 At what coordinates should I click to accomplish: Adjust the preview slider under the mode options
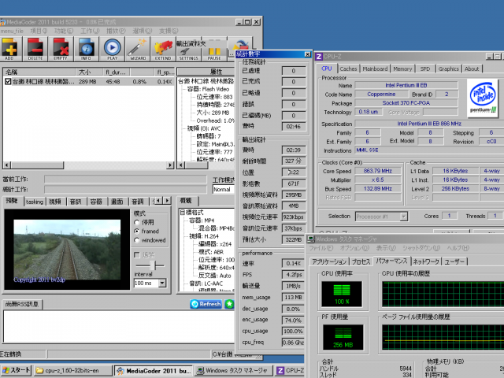154,265
